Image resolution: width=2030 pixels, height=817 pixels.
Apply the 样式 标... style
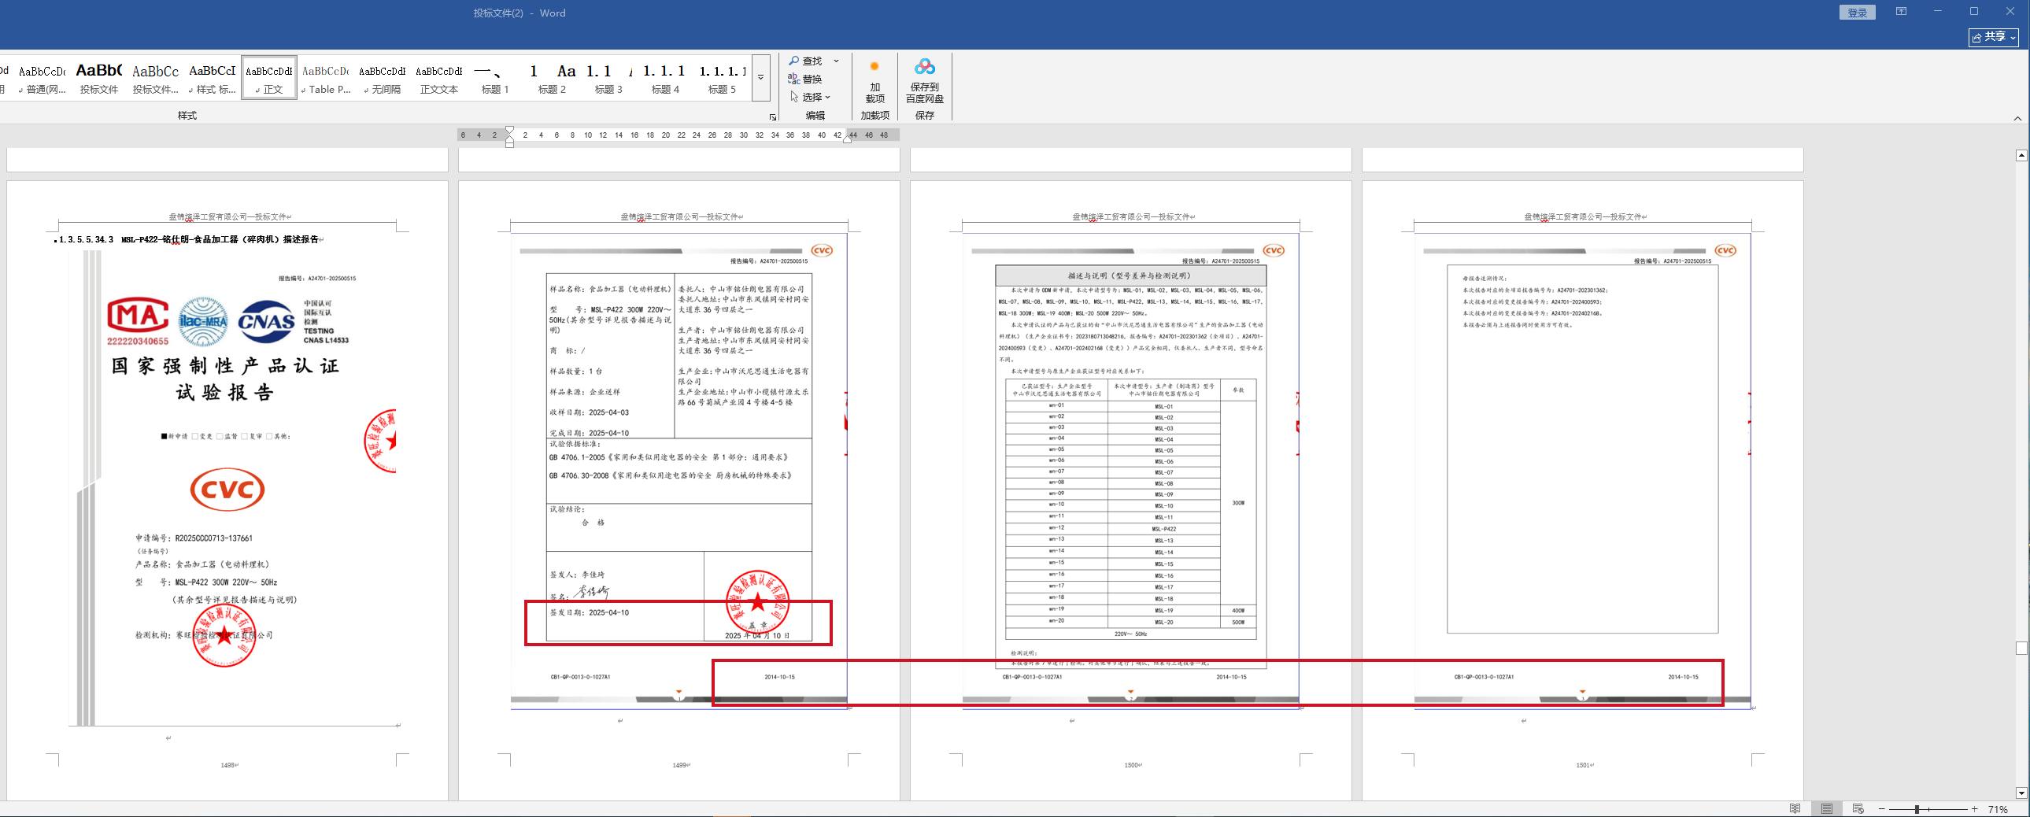click(x=213, y=77)
